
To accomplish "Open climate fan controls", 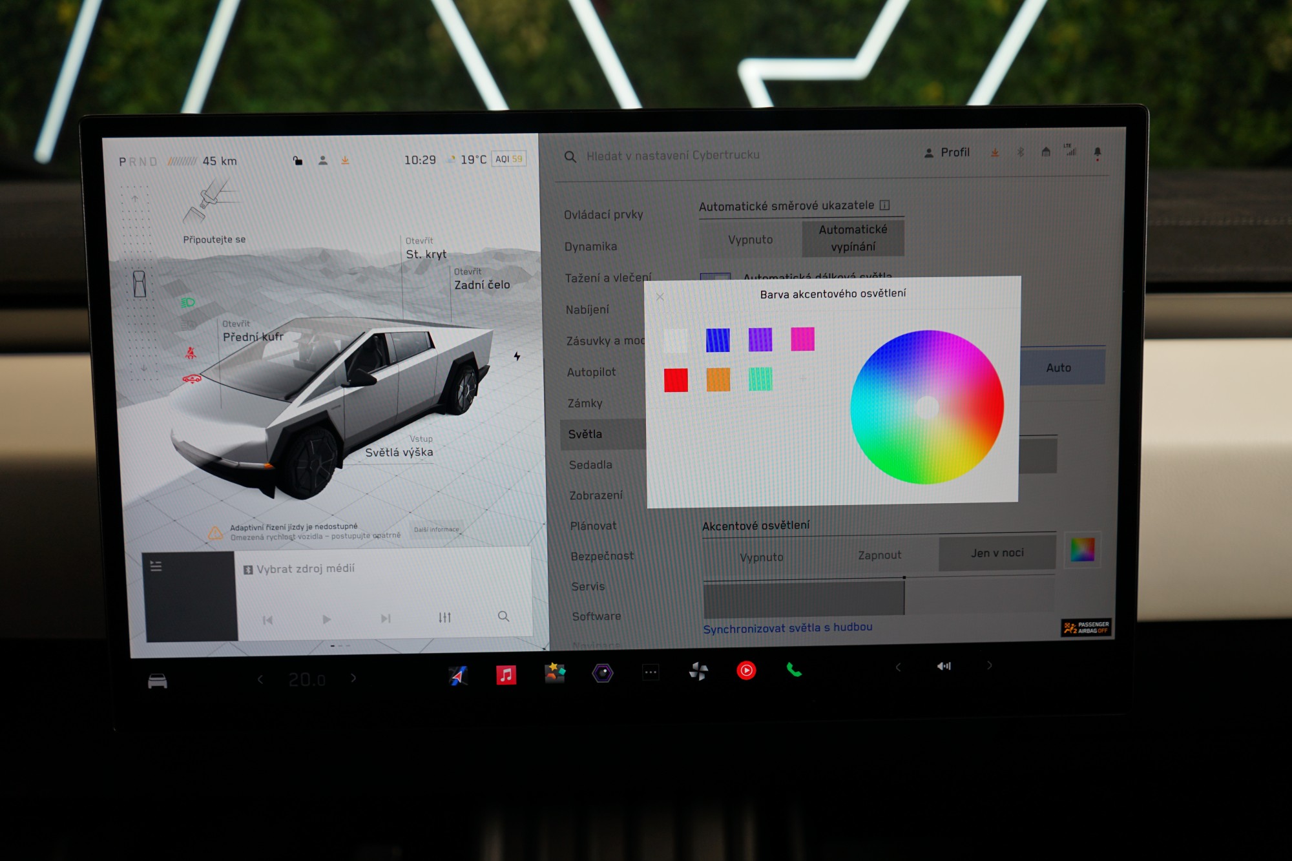I will [x=698, y=672].
